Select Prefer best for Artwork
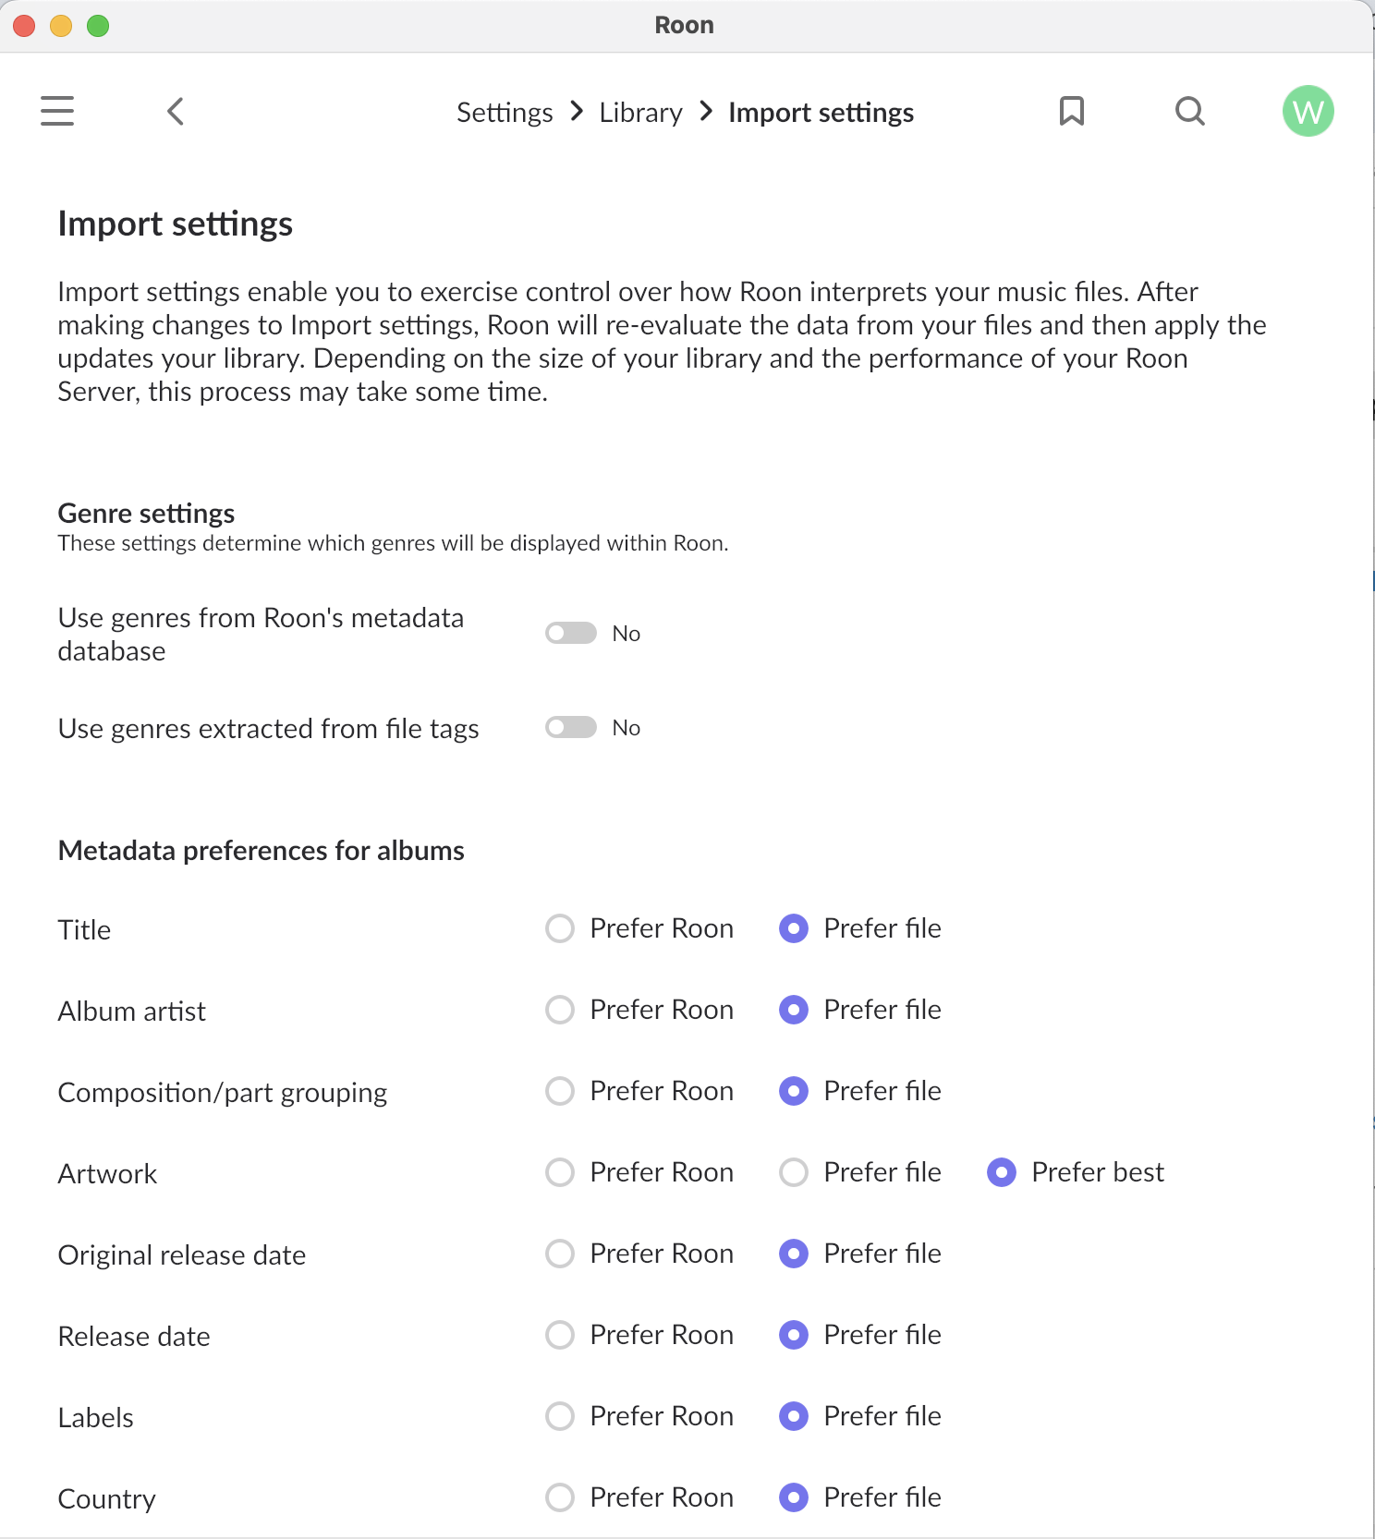 coord(1002,1172)
